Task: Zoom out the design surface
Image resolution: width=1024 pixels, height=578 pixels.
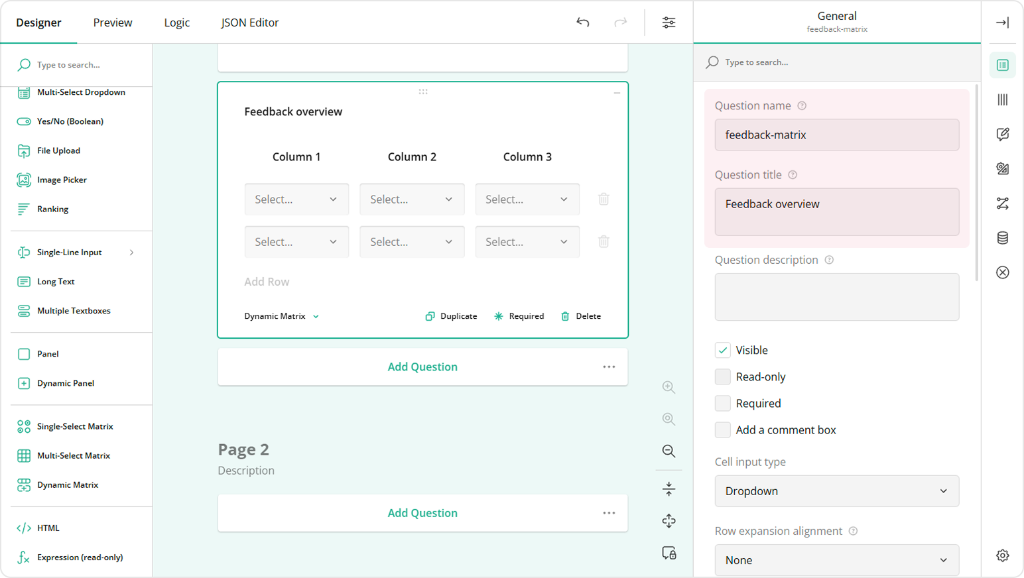Action: click(669, 451)
